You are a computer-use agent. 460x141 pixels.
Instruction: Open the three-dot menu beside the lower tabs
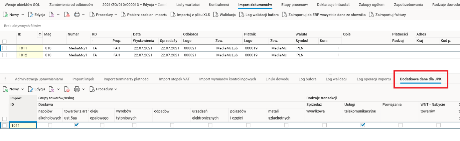(x=5, y=79)
